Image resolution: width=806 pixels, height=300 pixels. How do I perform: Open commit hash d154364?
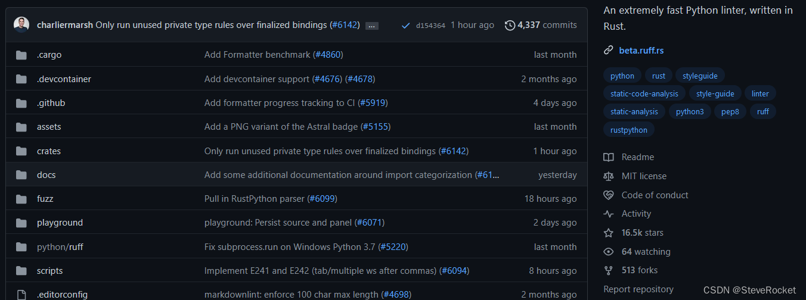click(430, 25)
